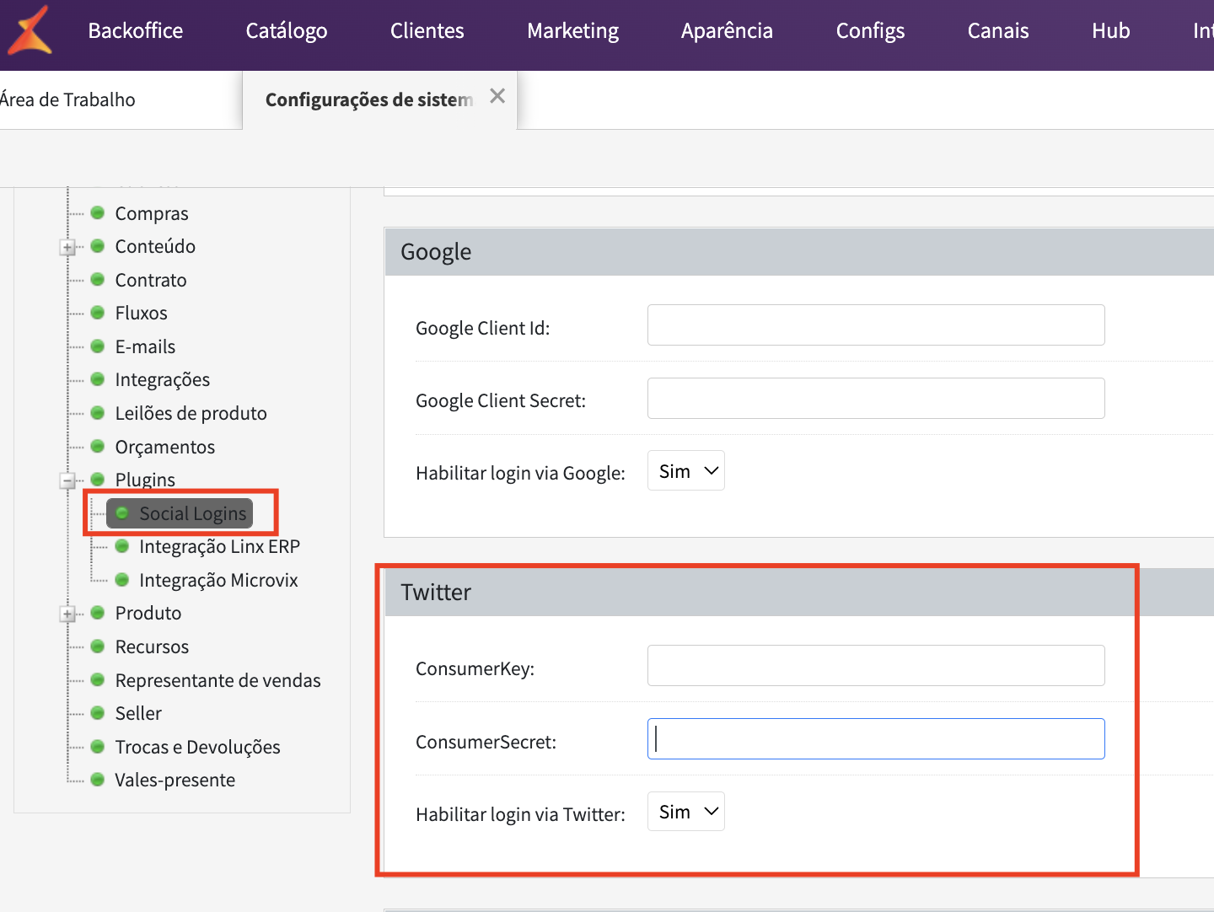
Task: Select Recursos in the settings tree
Action: pyautogui.click(x=152, y=646)
